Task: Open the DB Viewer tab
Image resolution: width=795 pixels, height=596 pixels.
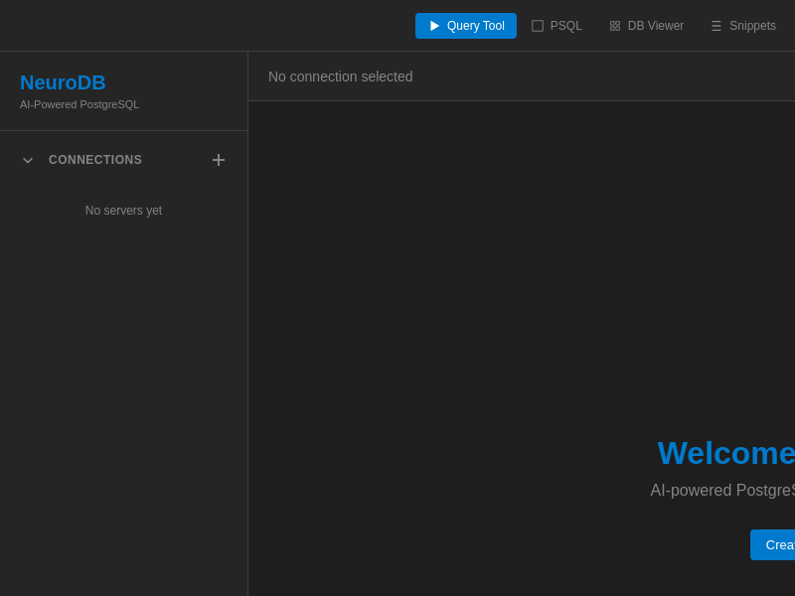Action: pos(647,26)
